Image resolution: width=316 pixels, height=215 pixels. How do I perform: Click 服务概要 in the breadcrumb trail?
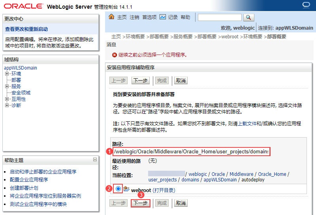coord(183,36)
